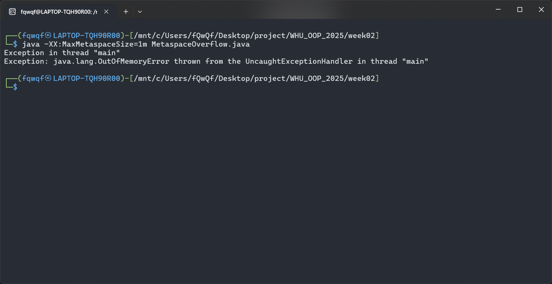
Task: Click the empty title bar area
Action: 317,10
